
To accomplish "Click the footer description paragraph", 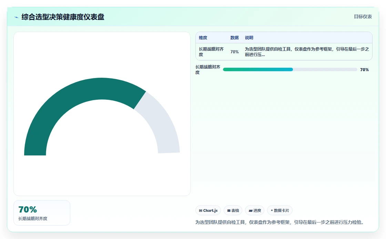I will tap(280, 222).
